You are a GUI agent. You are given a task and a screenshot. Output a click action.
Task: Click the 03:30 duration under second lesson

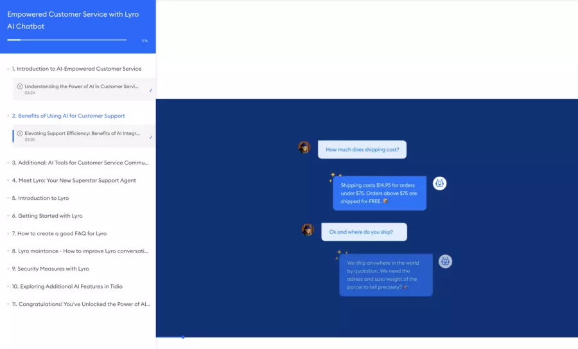coord(30,140)
